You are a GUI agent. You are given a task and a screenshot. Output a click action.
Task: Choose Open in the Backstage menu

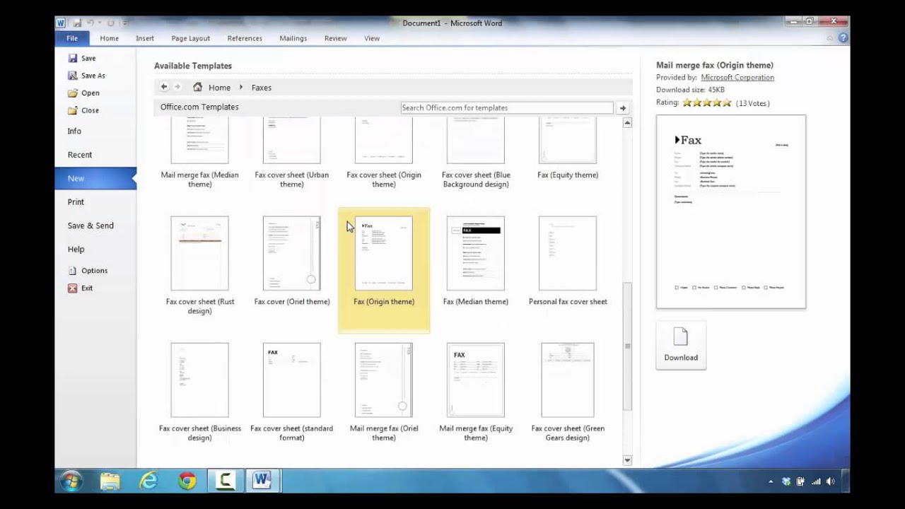click(x=83, y=93)
